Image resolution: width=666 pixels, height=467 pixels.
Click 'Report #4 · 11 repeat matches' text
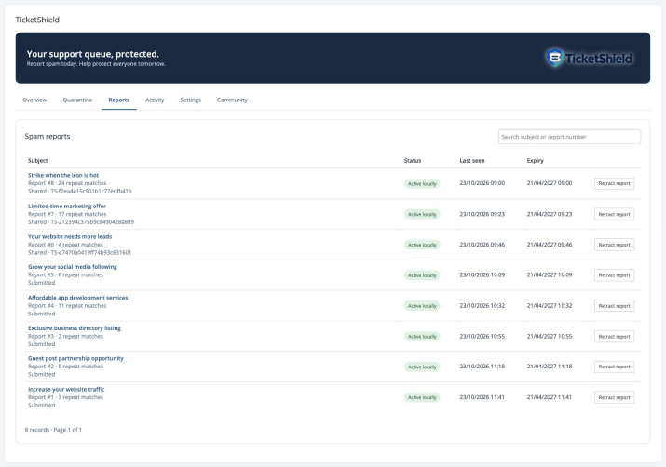pos(67,306)
